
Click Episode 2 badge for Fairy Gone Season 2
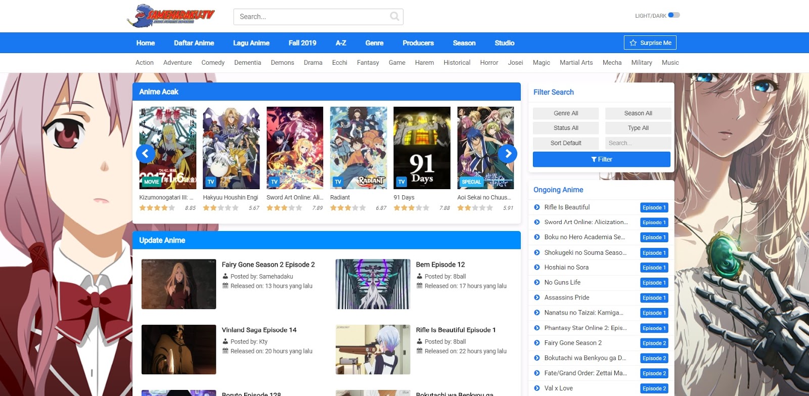[x=654, y=343]
